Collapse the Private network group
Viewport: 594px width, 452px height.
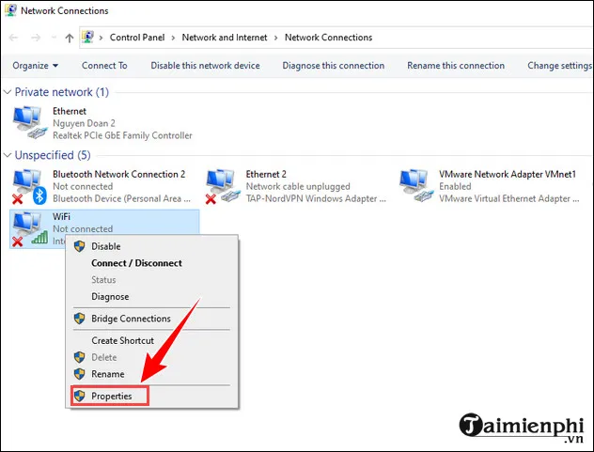[8, 92]
